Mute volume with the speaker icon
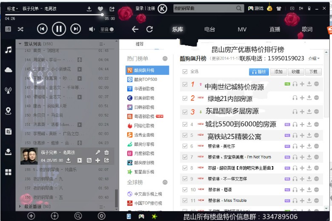Screen dimensions: 332x221 tap(92, 29)
